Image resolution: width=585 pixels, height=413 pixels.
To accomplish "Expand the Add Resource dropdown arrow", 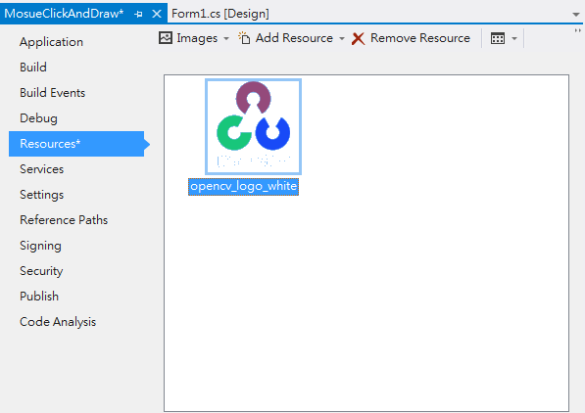I will (x=342, y=38).
